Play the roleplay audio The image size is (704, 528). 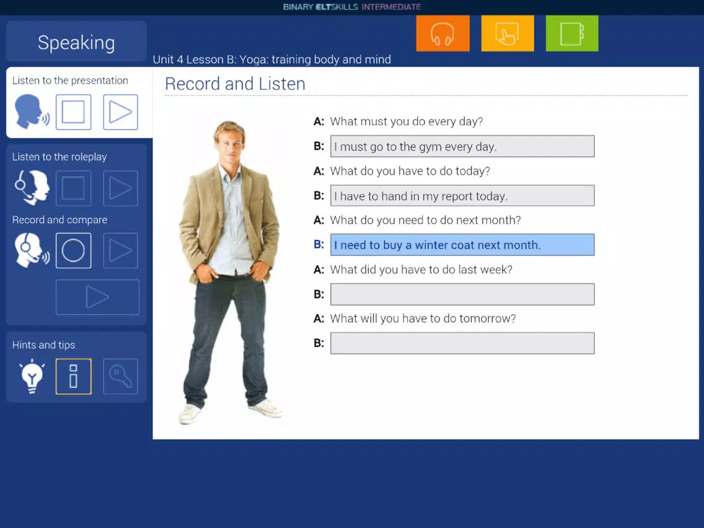tap(120, 188)
